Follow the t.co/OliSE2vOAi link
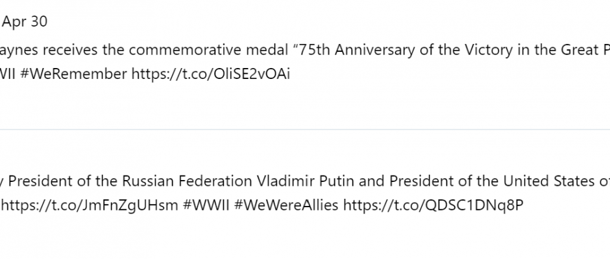 [x=211, y=74]
